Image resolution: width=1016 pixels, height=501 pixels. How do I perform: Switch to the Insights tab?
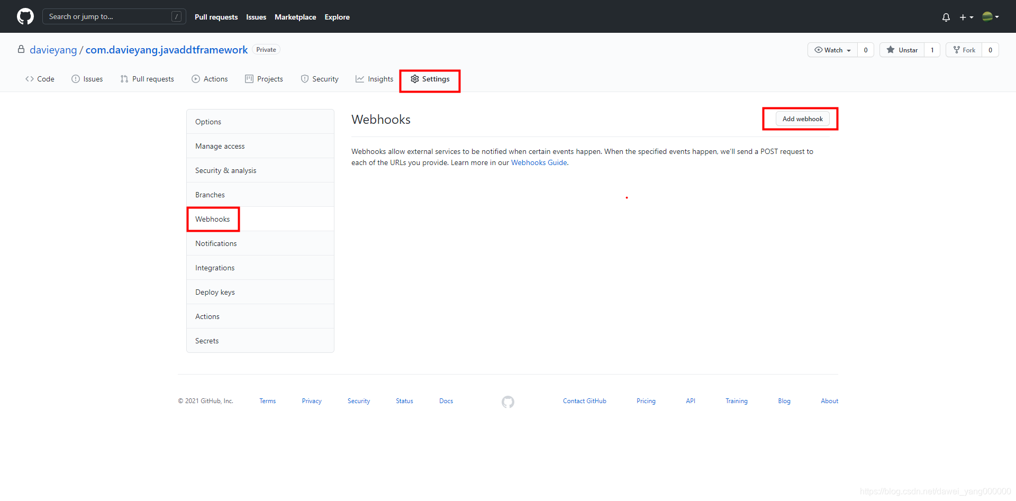click(x=375, y=79)
